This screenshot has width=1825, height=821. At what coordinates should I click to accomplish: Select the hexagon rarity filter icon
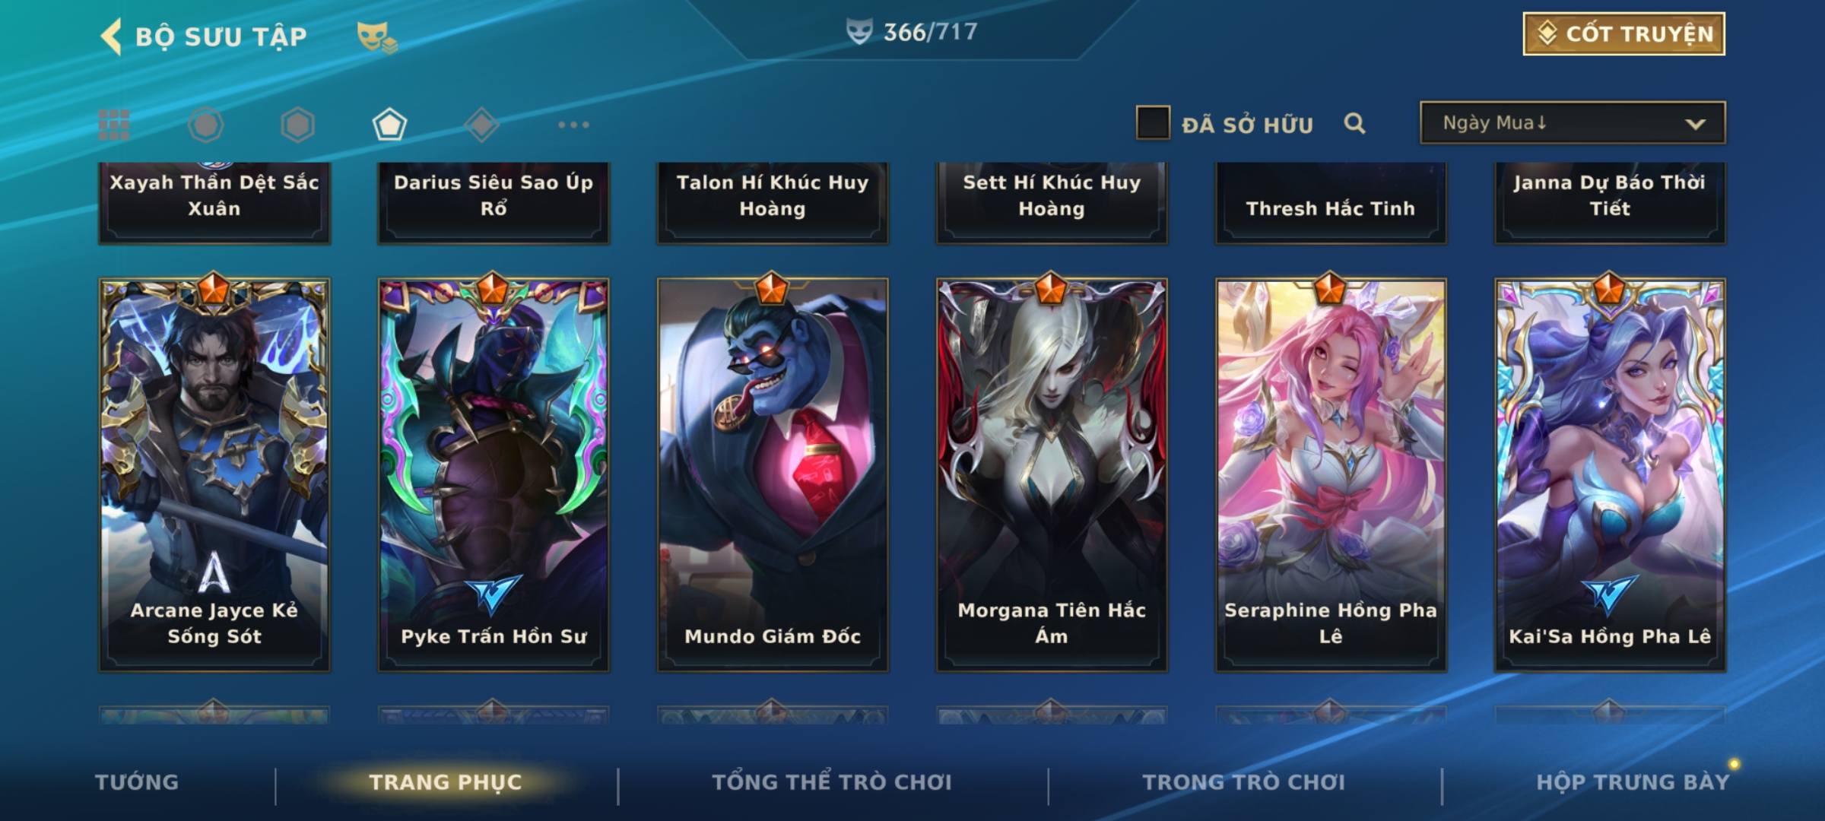point(297,125)
